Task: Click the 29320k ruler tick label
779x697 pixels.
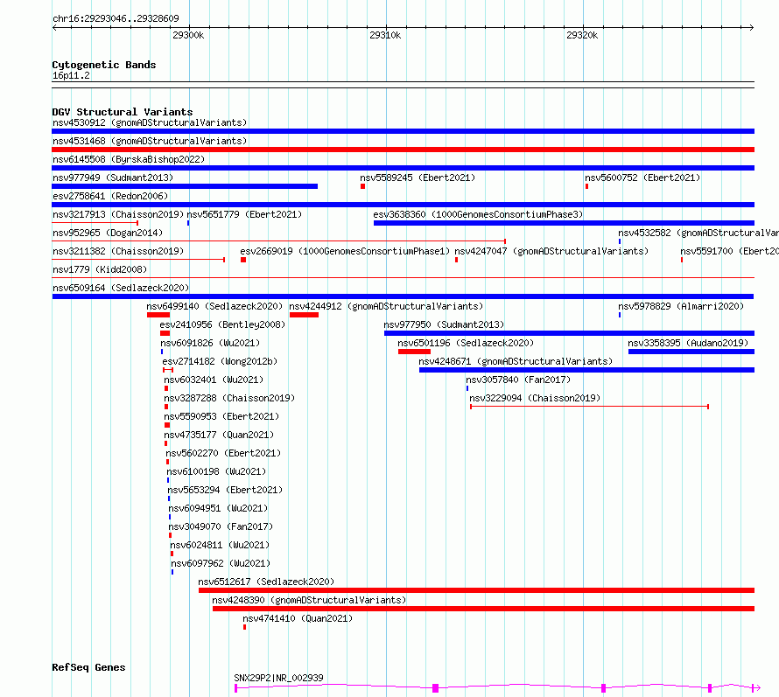Action: [x=582, y=35]
